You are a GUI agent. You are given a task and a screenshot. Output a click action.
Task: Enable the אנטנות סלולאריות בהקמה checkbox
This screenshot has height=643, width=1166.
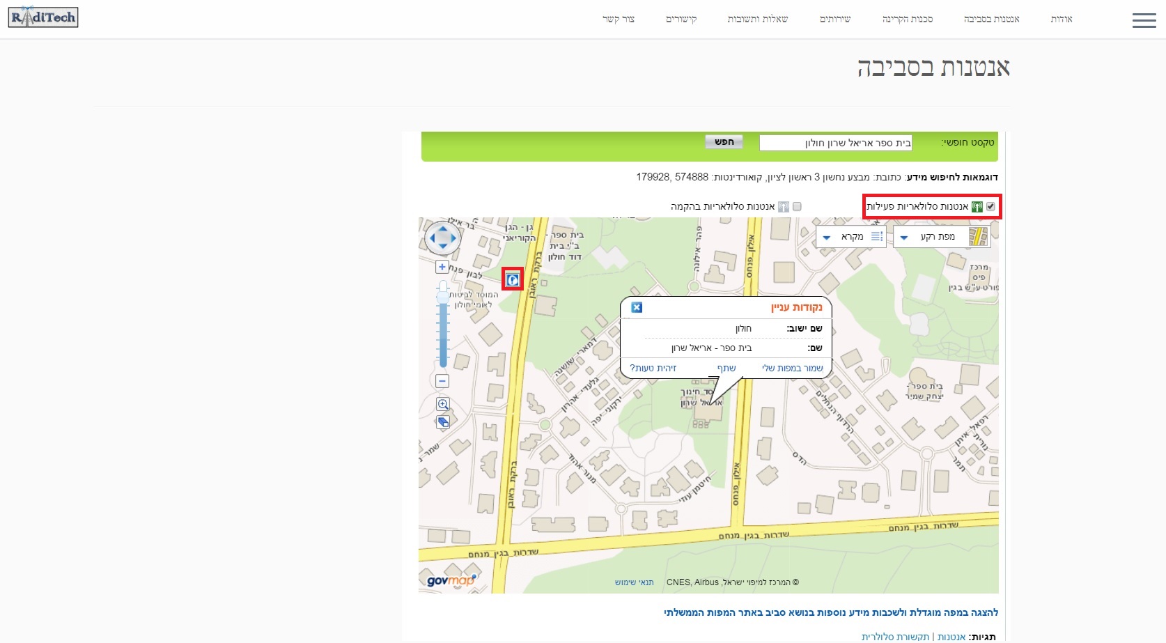point(797,206)
